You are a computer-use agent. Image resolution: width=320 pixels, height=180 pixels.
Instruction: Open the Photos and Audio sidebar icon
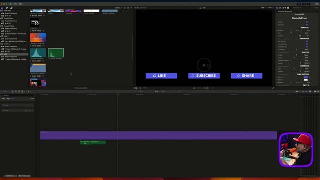tap(7, 8)
